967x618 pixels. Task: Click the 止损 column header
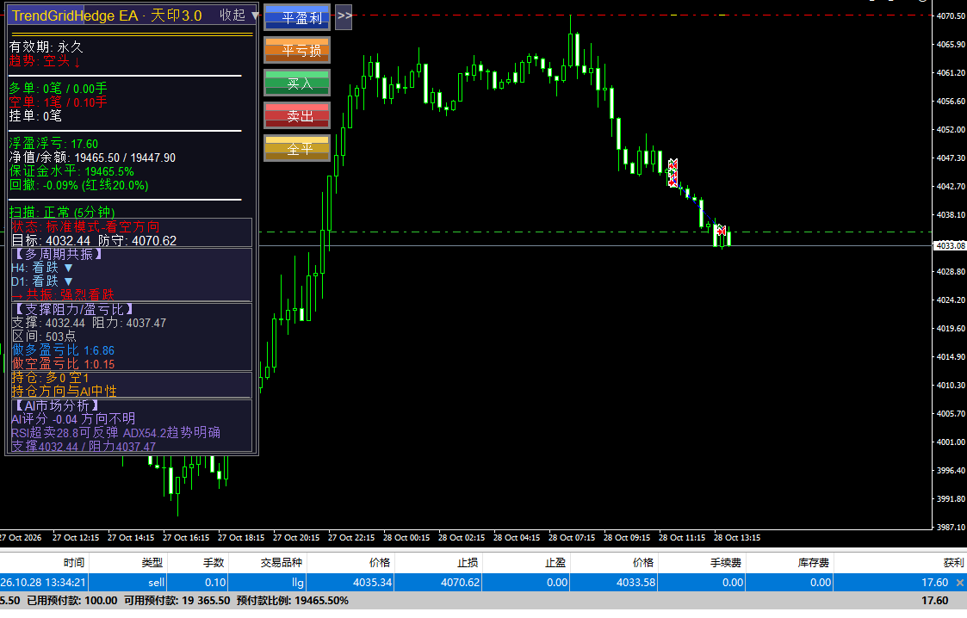[x=468, y=563]
